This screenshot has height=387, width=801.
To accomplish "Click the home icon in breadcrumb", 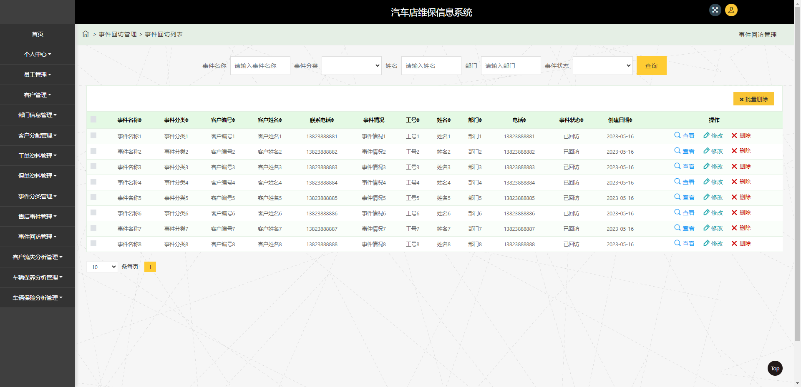I will [x=86, y=34].
